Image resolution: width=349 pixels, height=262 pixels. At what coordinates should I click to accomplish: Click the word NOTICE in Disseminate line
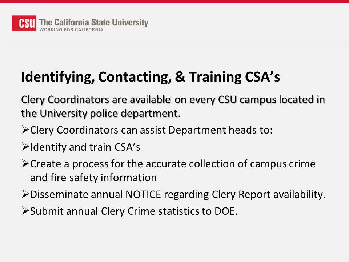pos(143,194)
